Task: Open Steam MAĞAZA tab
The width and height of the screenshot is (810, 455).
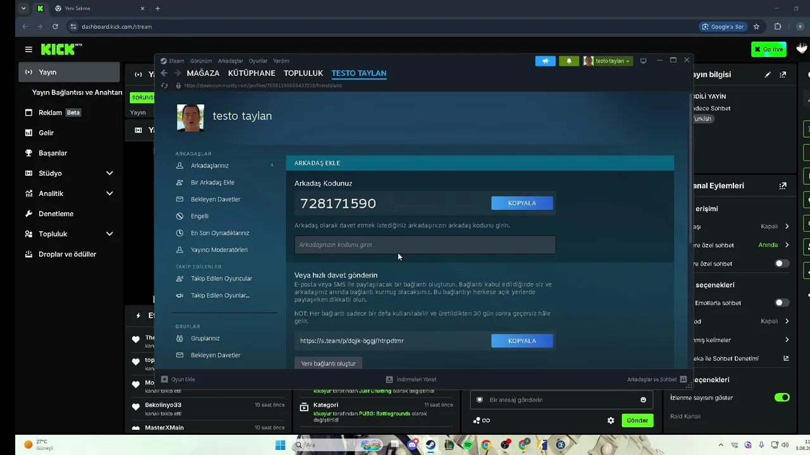Action: (x=203, y=73)
